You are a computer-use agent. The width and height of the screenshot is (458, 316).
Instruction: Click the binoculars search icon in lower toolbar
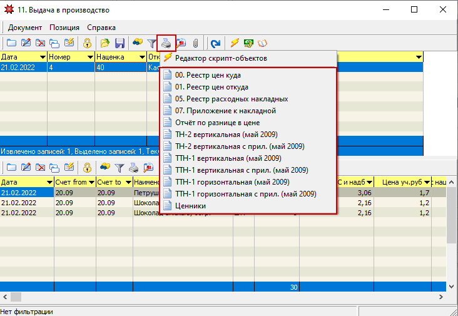click(x=104, y=167)
